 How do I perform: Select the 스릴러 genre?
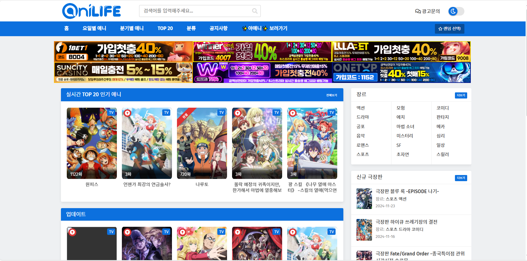tap(443, 154)
